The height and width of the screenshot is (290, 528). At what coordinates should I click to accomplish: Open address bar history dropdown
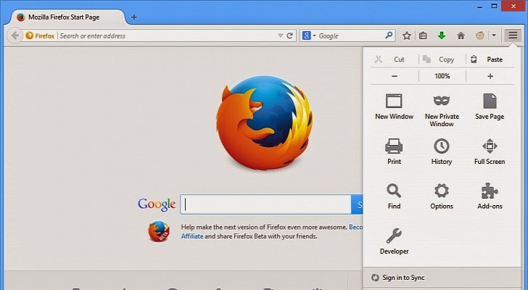[280, 36]
